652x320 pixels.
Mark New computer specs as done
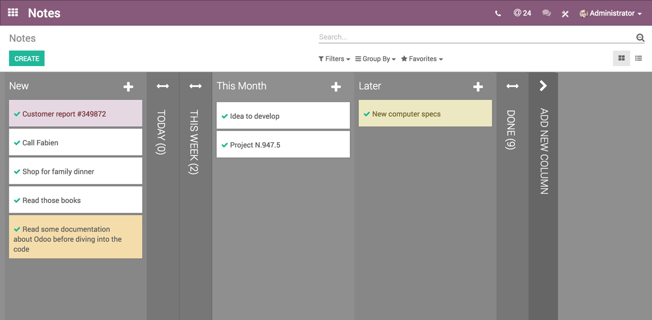tap(367, 114)
